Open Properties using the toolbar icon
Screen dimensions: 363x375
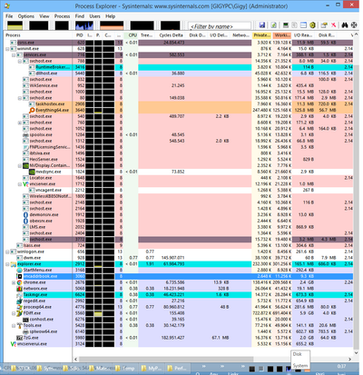pyautogui.click(x=324, y=25)
